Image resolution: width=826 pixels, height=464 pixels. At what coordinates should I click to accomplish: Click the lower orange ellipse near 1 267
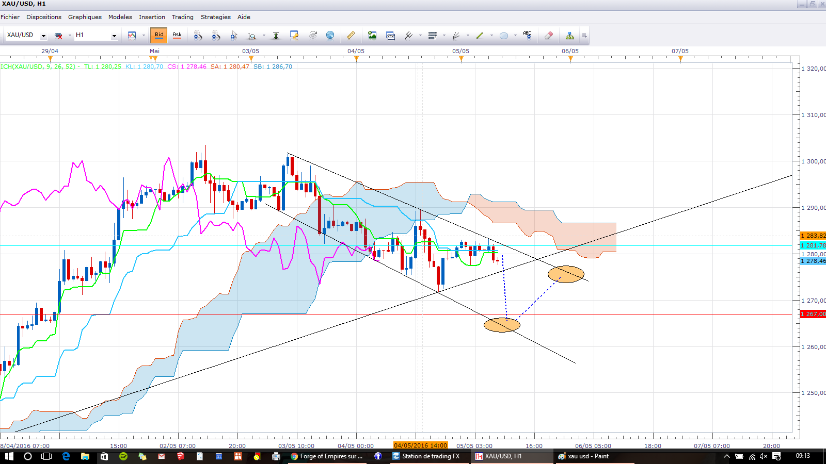502,325
